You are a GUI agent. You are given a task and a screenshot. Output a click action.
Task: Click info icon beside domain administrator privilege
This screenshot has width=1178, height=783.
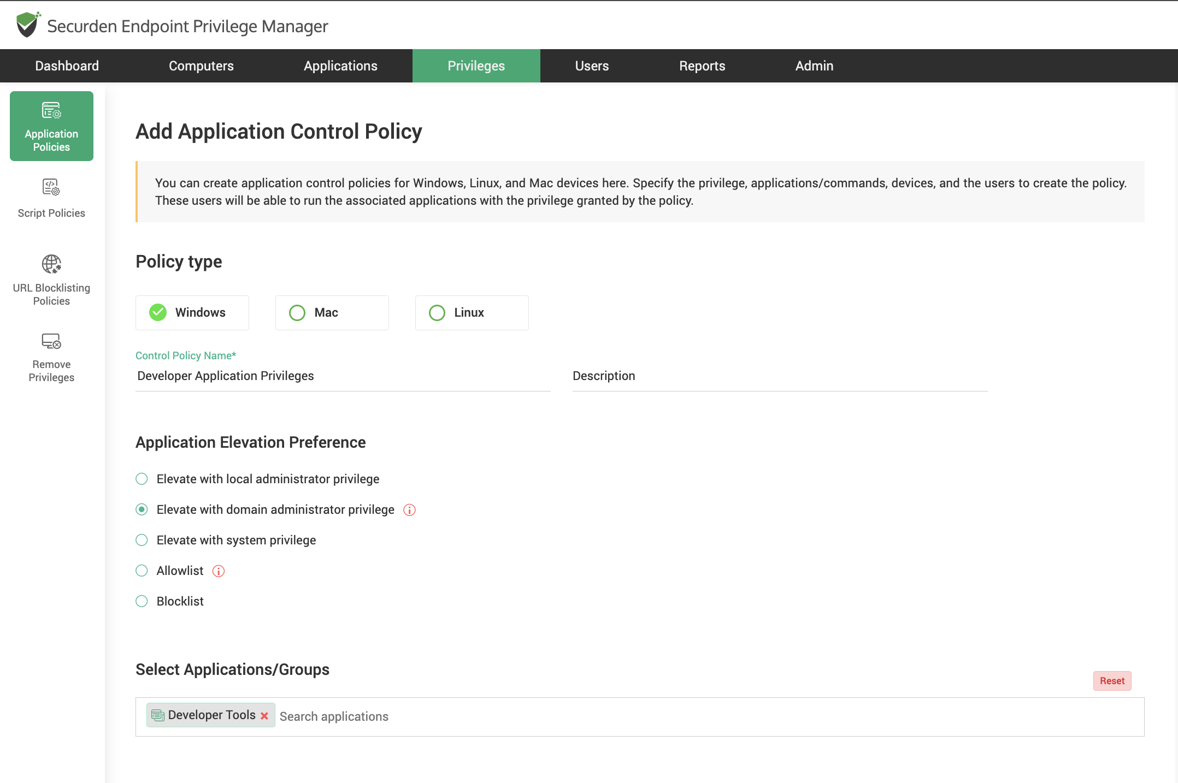pos(409,510)
